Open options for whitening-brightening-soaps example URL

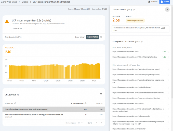169,70
